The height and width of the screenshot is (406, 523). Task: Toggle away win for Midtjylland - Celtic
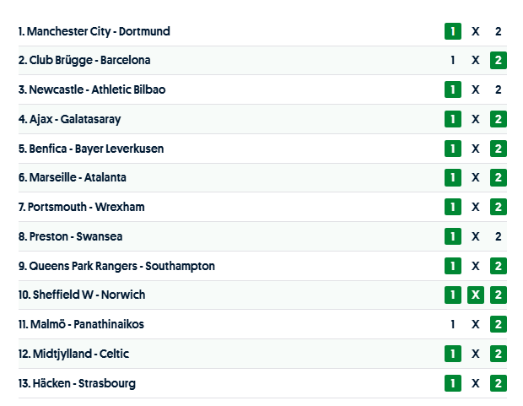[x=499, y=354]
